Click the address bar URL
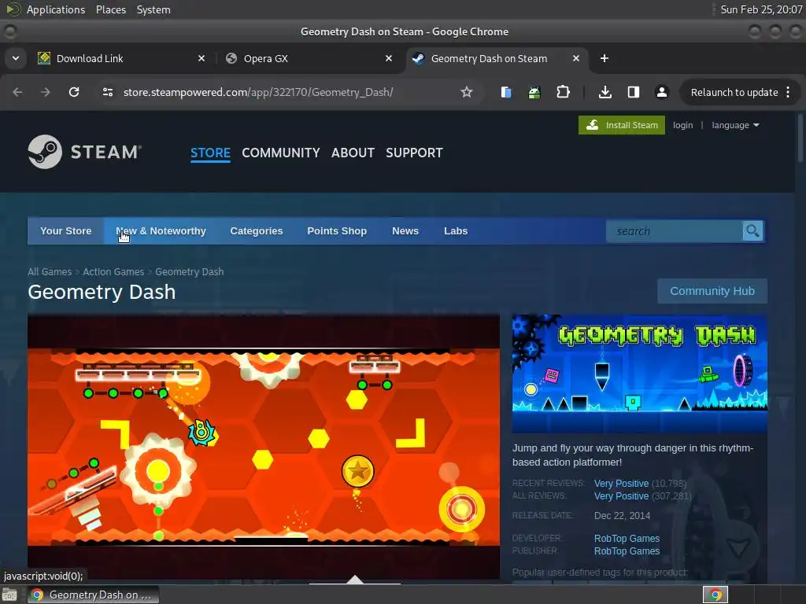The image size is (806, 604). 258,92
